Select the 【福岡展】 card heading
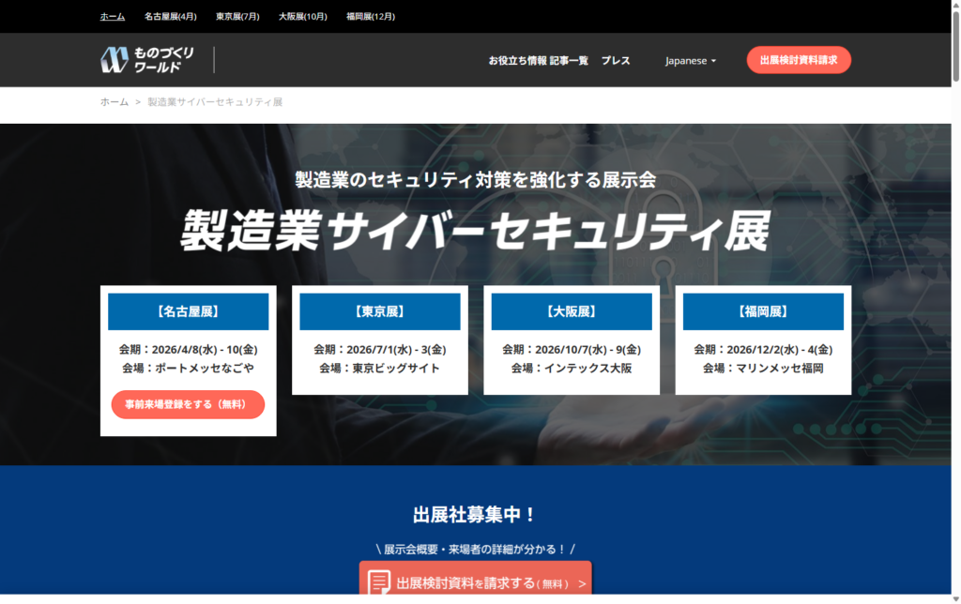 [763, 311]
